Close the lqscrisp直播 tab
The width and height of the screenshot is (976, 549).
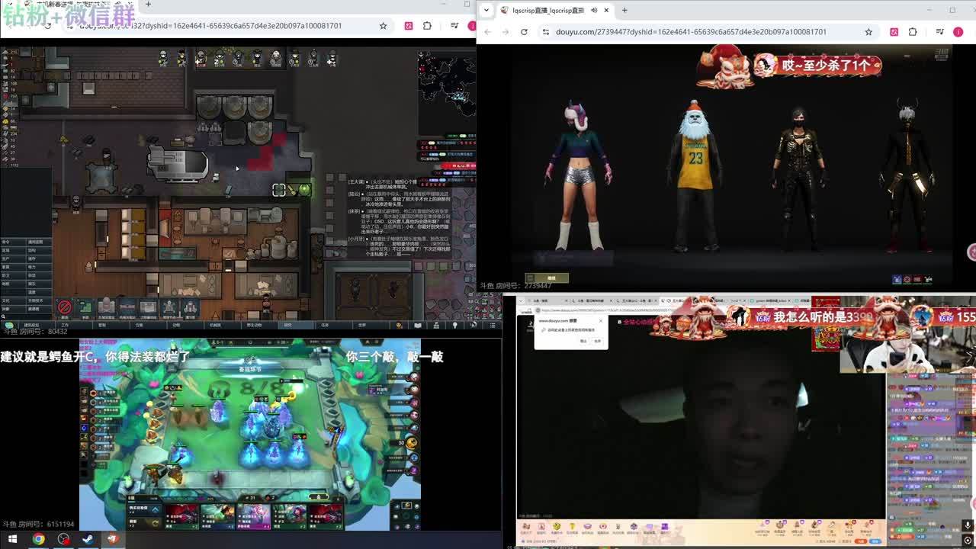606,10
